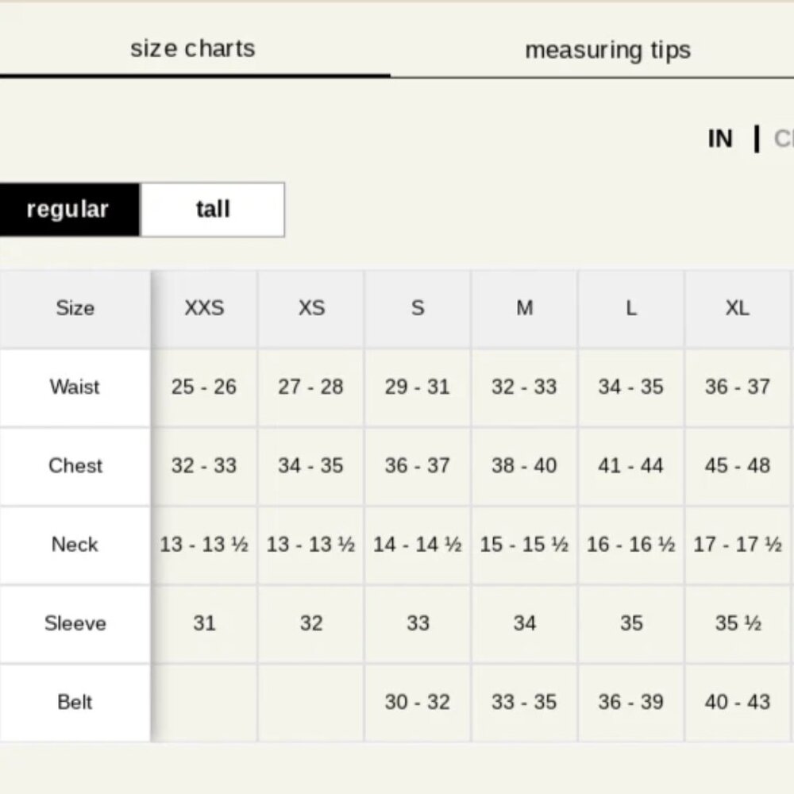This screenshot has width=794, height=794.
Task: Click the medium waist 32 - 33 cell
Action: [x=524, y=387]
